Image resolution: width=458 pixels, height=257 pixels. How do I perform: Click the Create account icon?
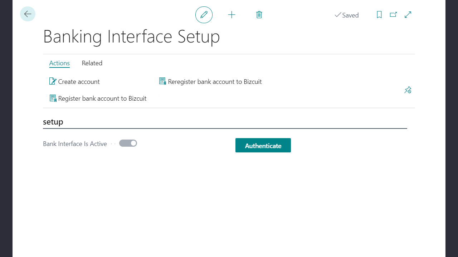(x=53, y=81)
